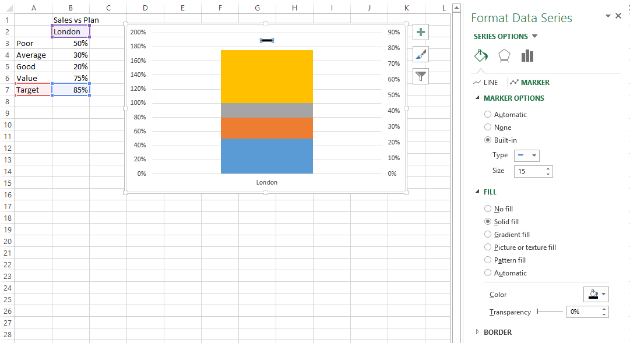This screenshot has height=343, width=630.
Task: Select column header D
Action: pyautogui.click(x=145, y=8)
